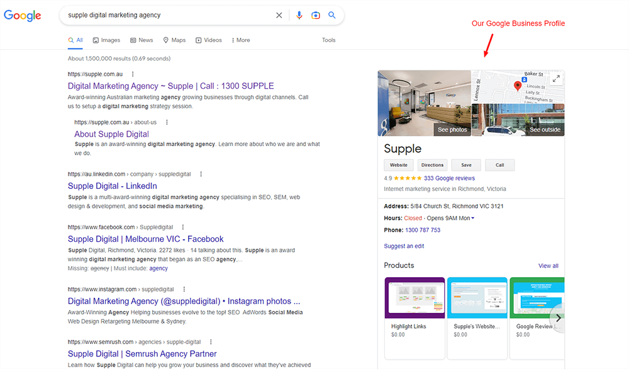Click in the search input field
Screen dimensions: 629x369
pos(169,15)
